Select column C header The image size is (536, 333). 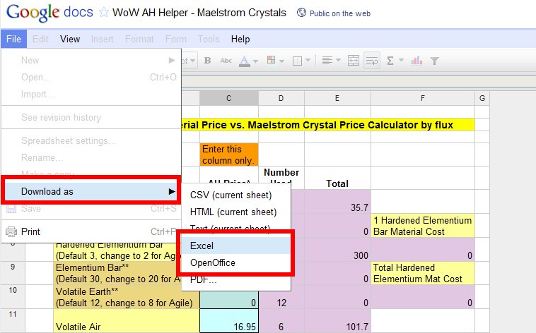(228, 98)
